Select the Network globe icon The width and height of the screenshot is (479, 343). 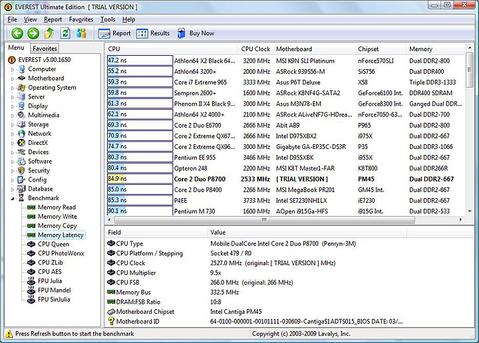(x=21, y=134)
